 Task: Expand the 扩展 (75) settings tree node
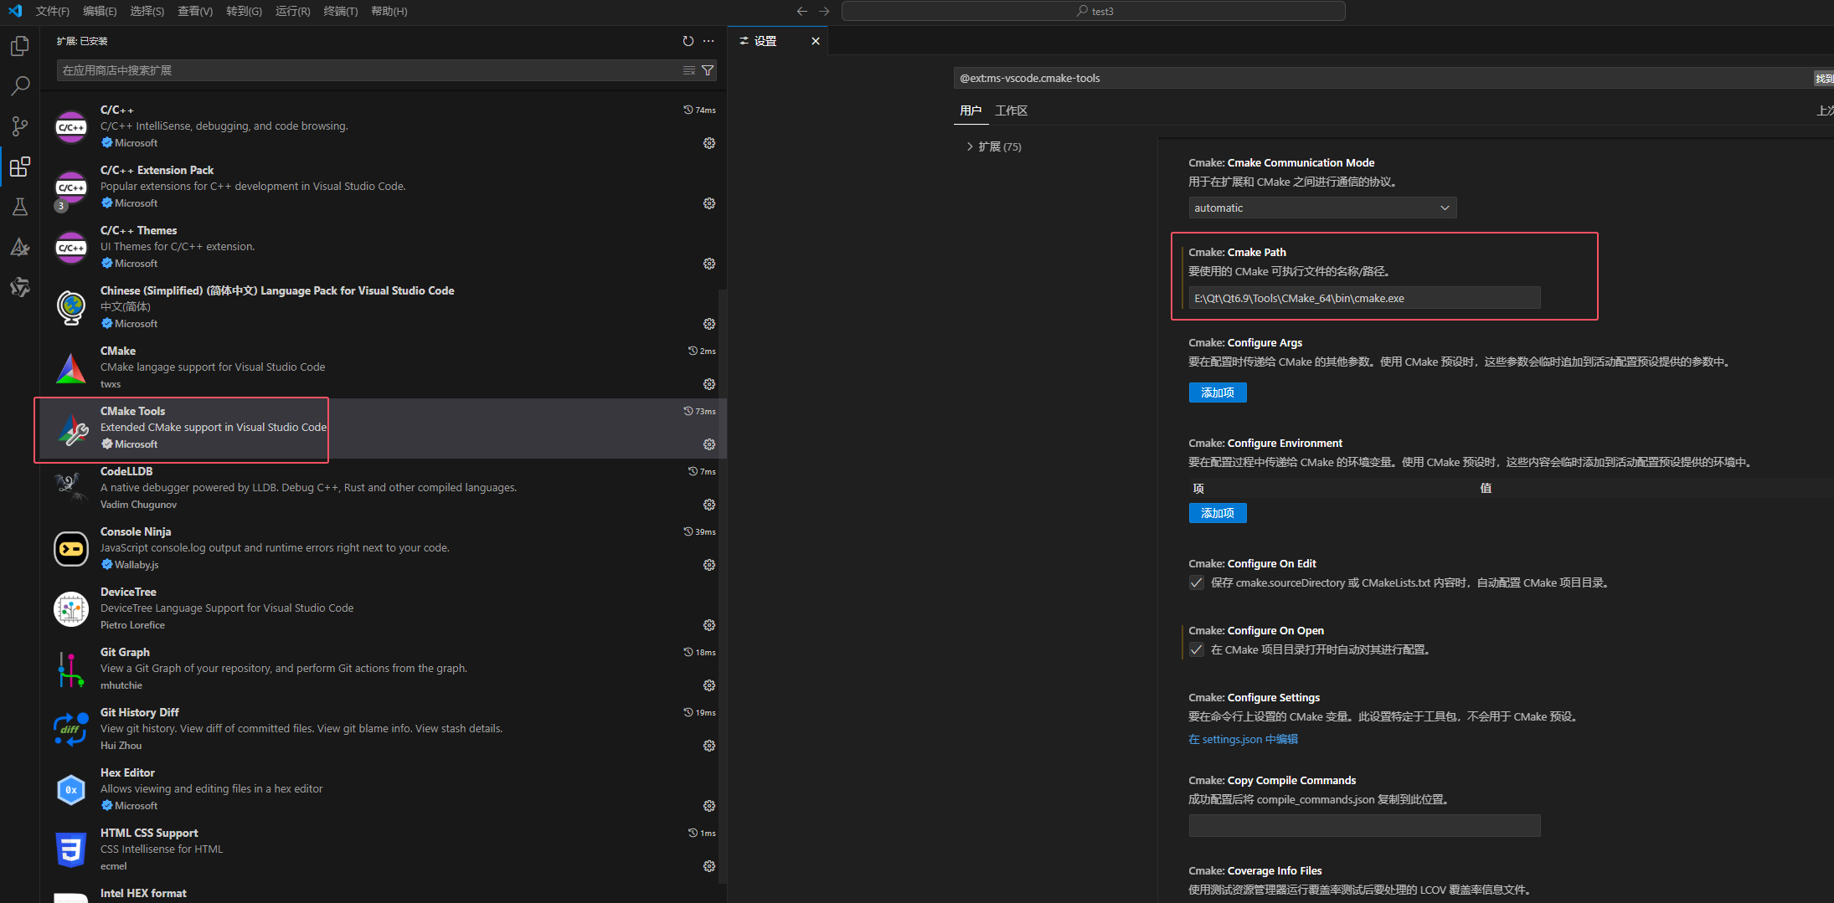coord(993,146)
